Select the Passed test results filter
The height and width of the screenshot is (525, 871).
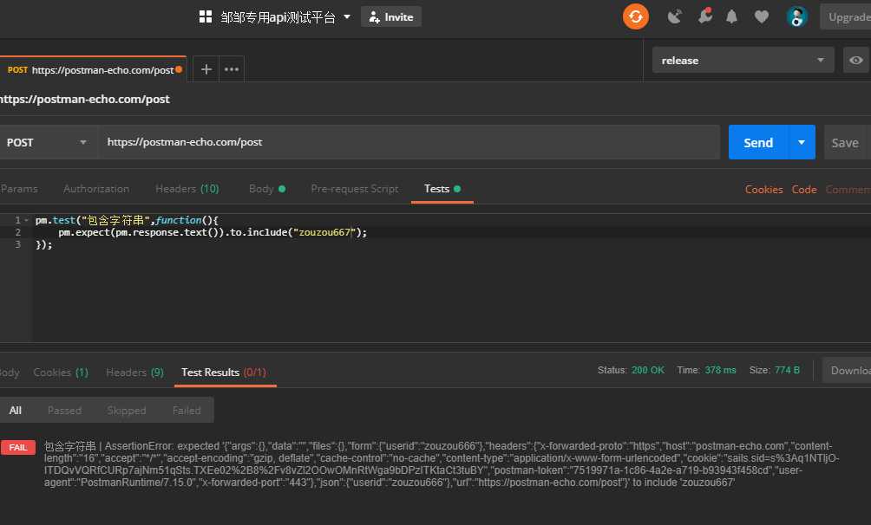pos(64,410)
